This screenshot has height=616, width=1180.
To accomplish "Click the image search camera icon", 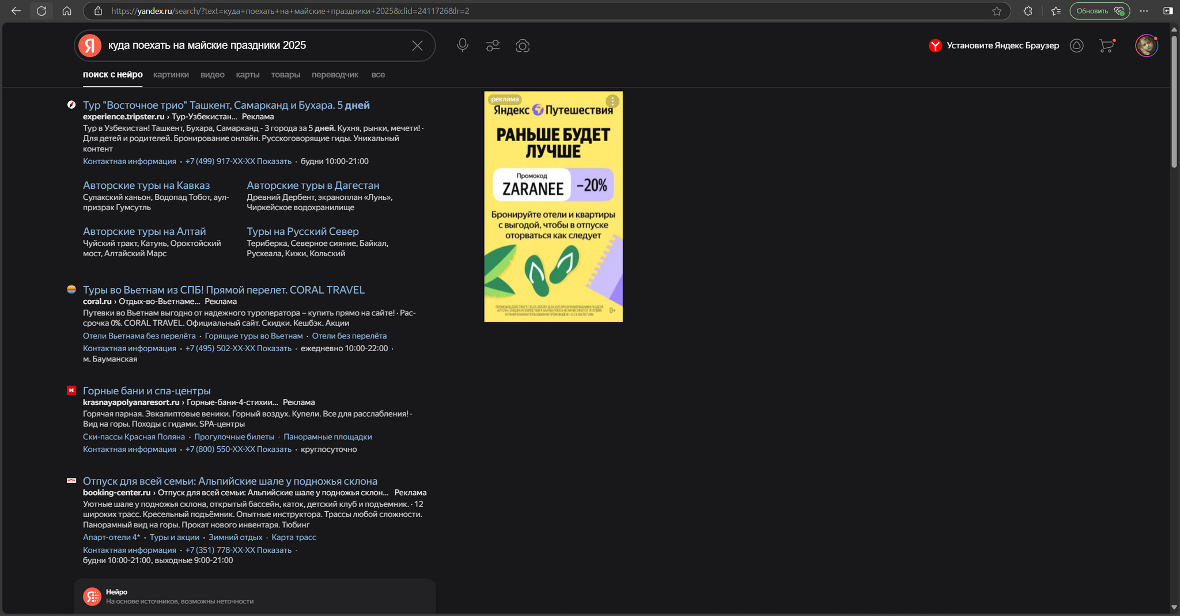I will (x=523, y=45).
